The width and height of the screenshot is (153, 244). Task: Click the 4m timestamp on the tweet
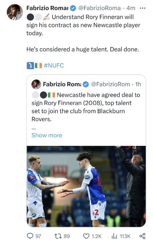[x=131, y=8]
